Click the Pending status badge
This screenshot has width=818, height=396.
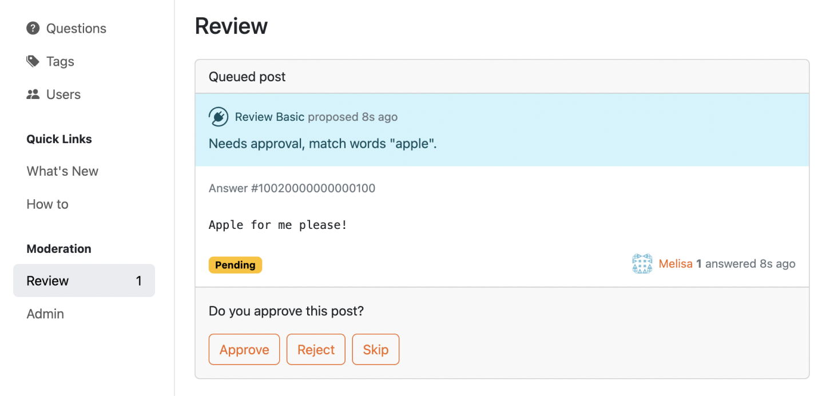click(x=235, y=264)
